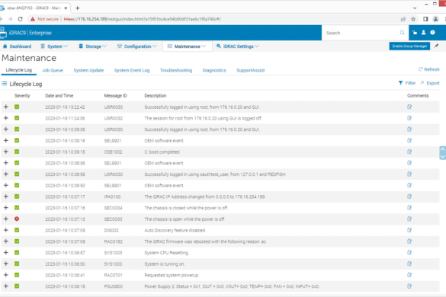The image size is (446, 297).
Task: Click the side scroll handle widget
Action: 442,152
